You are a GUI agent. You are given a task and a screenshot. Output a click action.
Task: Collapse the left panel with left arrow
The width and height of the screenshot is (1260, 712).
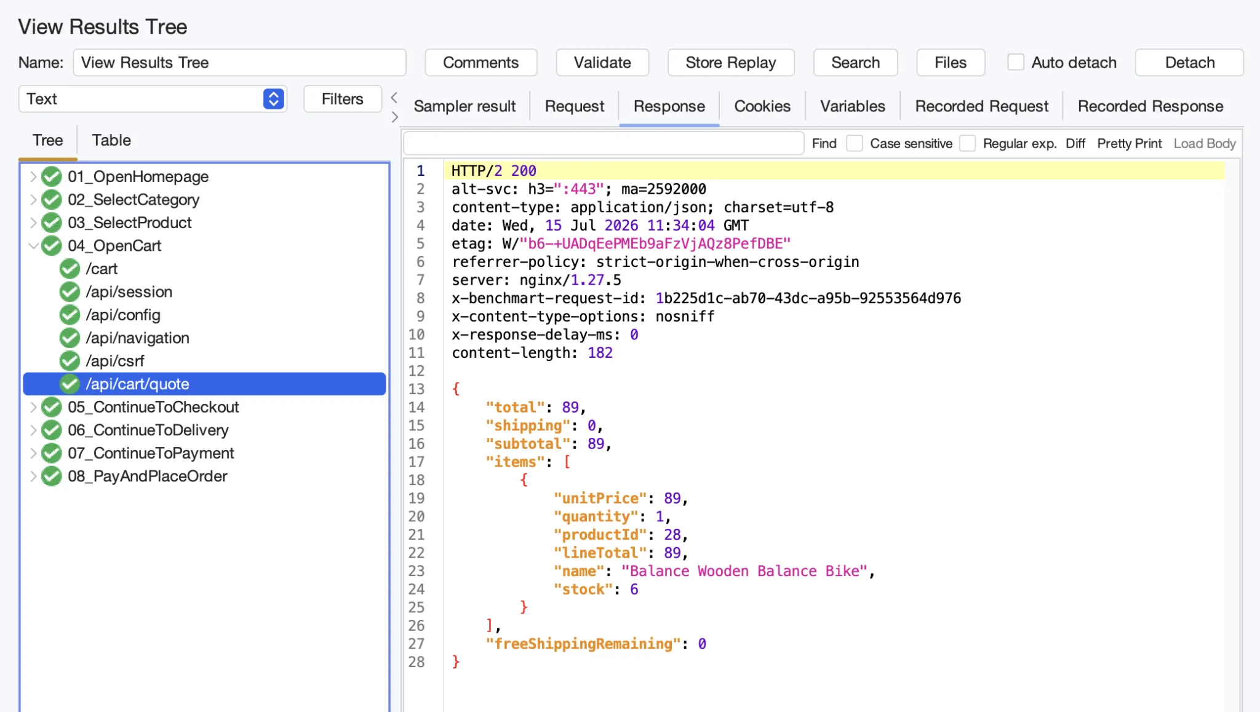394,98
